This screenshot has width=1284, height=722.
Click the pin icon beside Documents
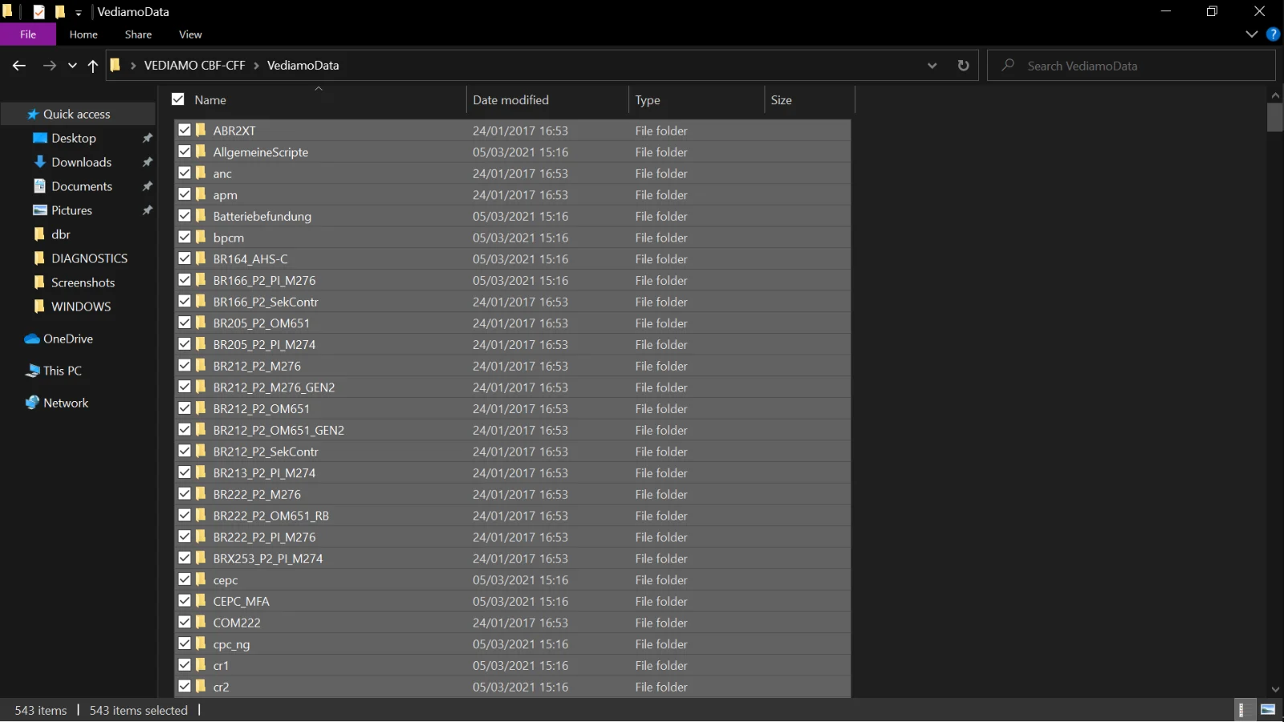pyautogui.click(x=148, y=186)
